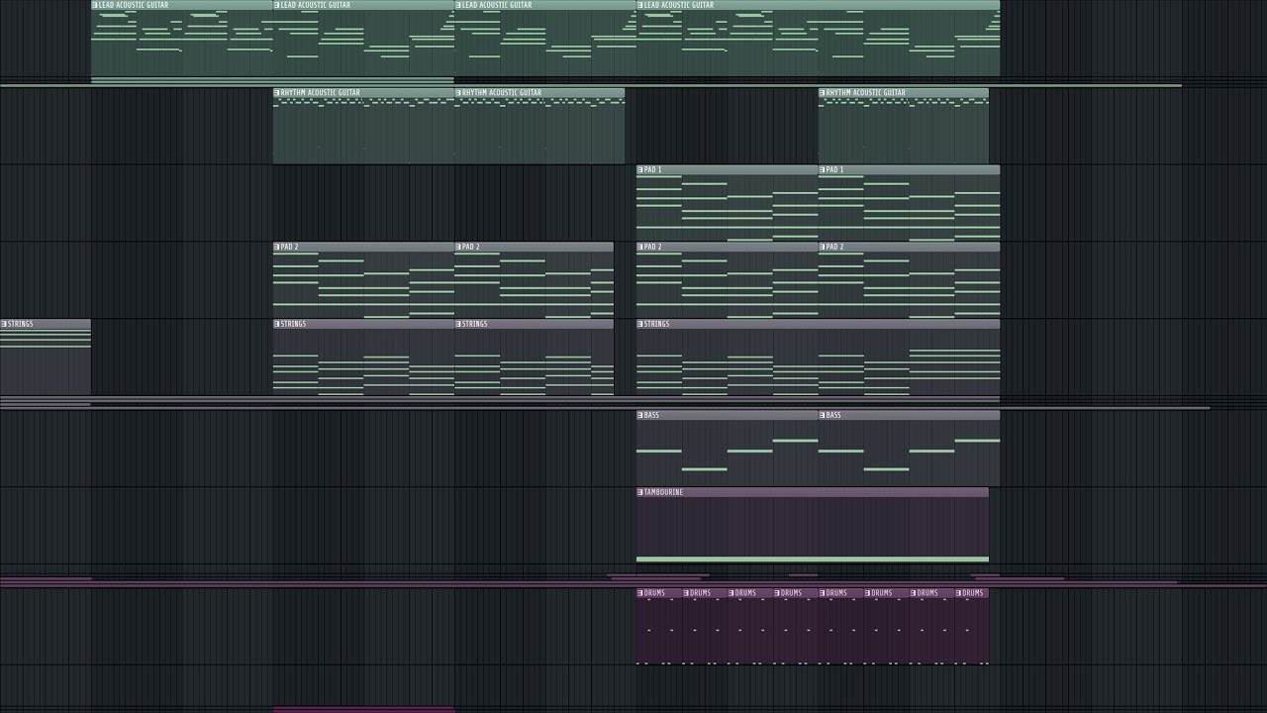The image size is (1267, 713).
Task: Open clip menu icon of fourth Pad 2 clip
Action: click(x=823, y=248)
